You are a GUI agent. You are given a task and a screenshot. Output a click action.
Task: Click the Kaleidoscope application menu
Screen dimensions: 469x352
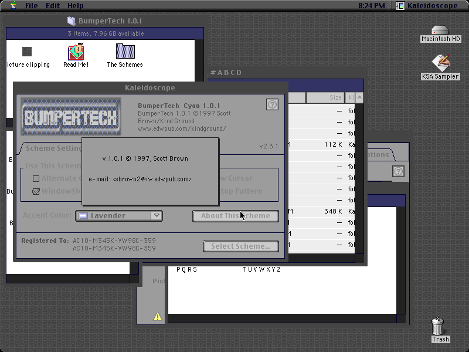[x=427, y=5]
